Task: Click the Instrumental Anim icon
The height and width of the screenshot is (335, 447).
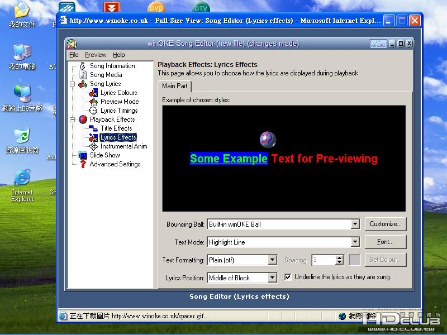Action: [93, 146]
